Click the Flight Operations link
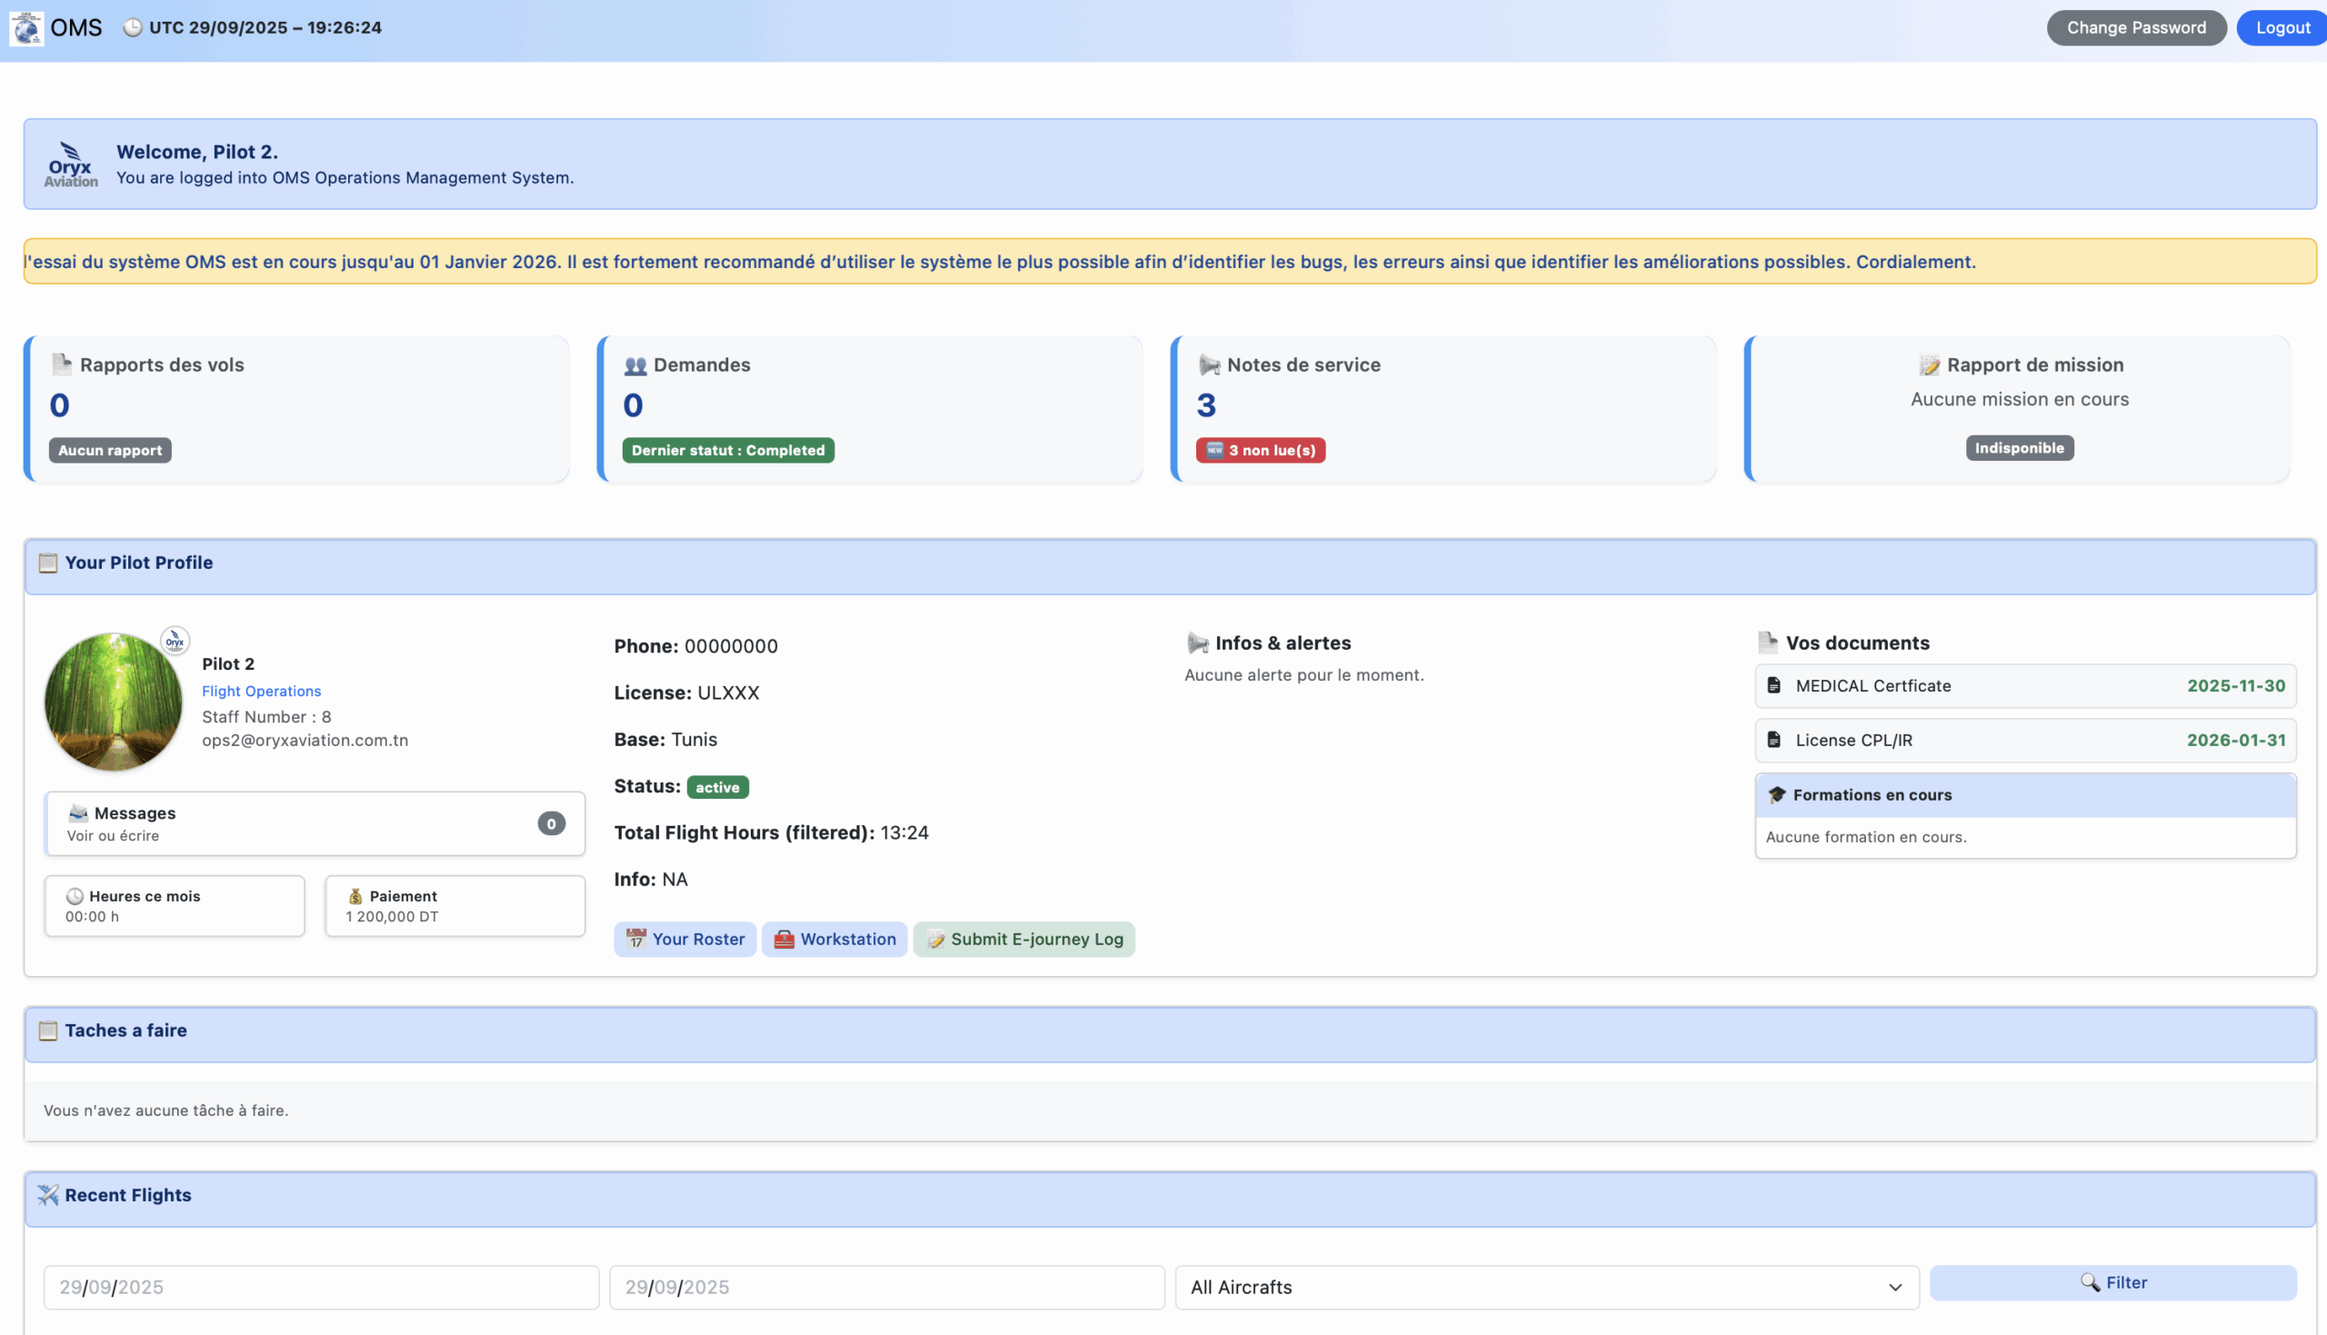The height and width of the screenshot is (1335, 2327). [261, 692]
